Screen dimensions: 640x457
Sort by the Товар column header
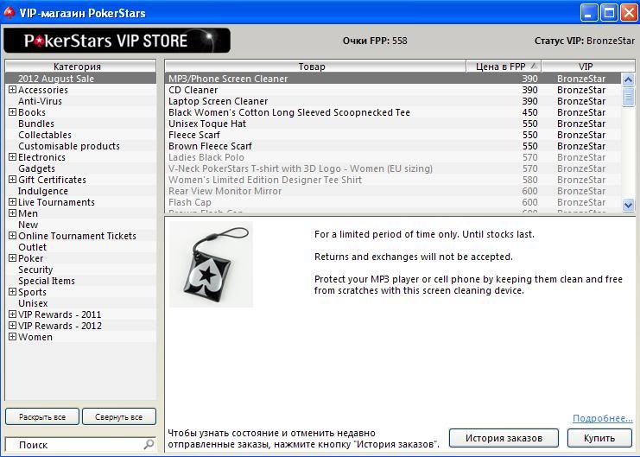315,67
